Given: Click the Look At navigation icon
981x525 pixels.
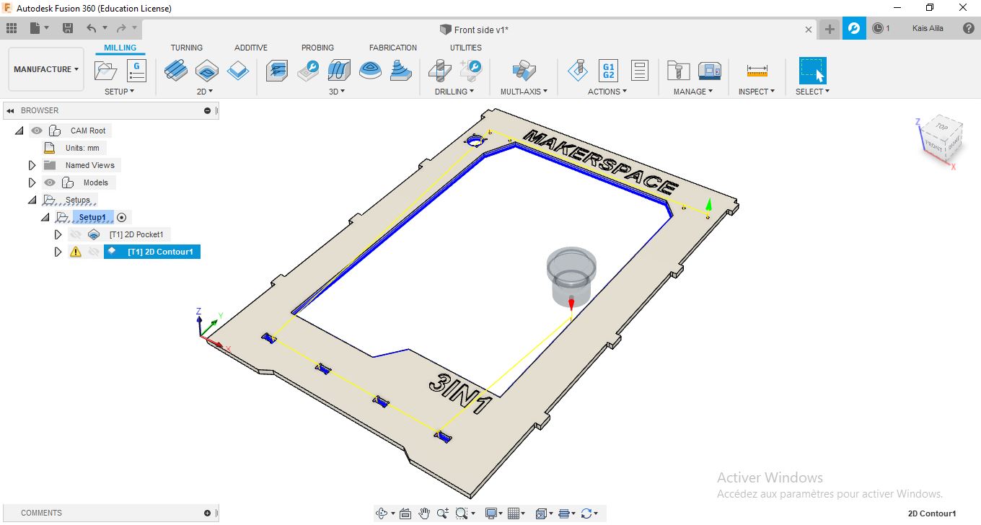Looking at the screenshot, I should (x=405, y=513).
